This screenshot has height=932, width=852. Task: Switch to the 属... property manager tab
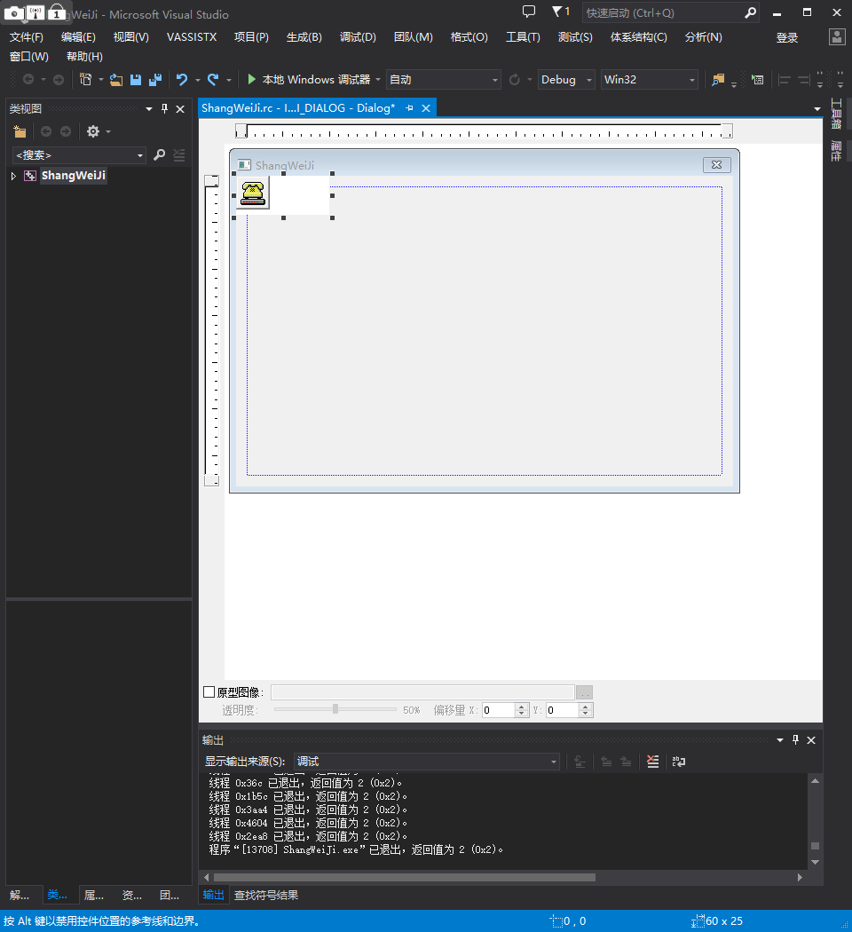[94, 895]
